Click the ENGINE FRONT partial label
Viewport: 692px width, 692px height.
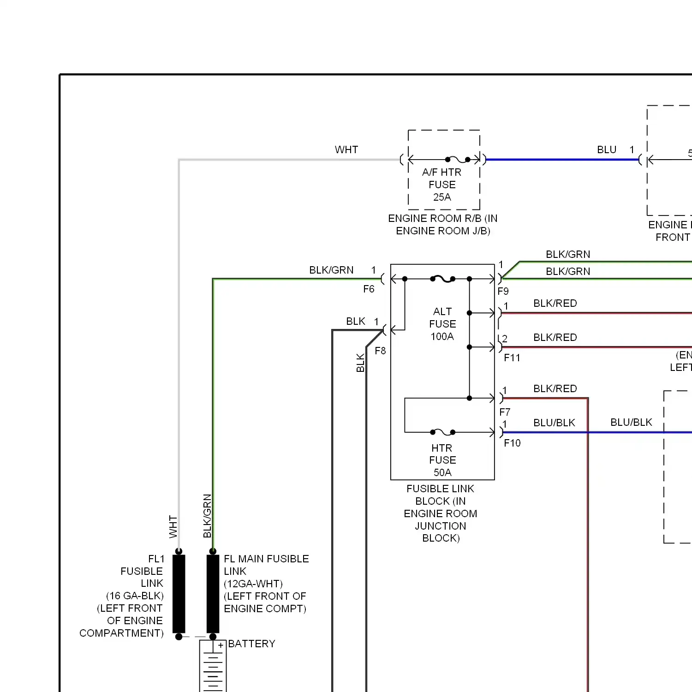670,231
